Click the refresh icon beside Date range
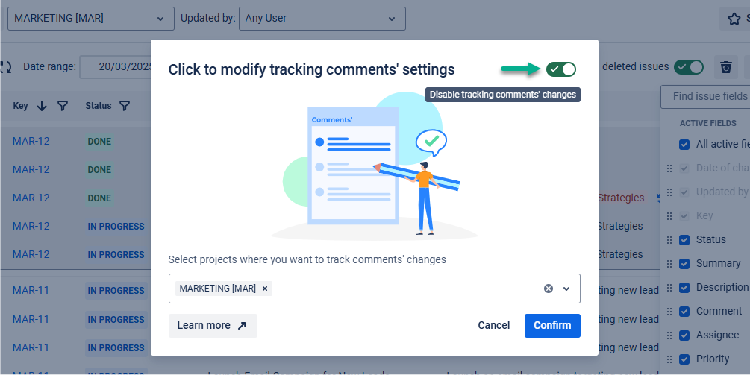750x375 pixels. (6, 67)
